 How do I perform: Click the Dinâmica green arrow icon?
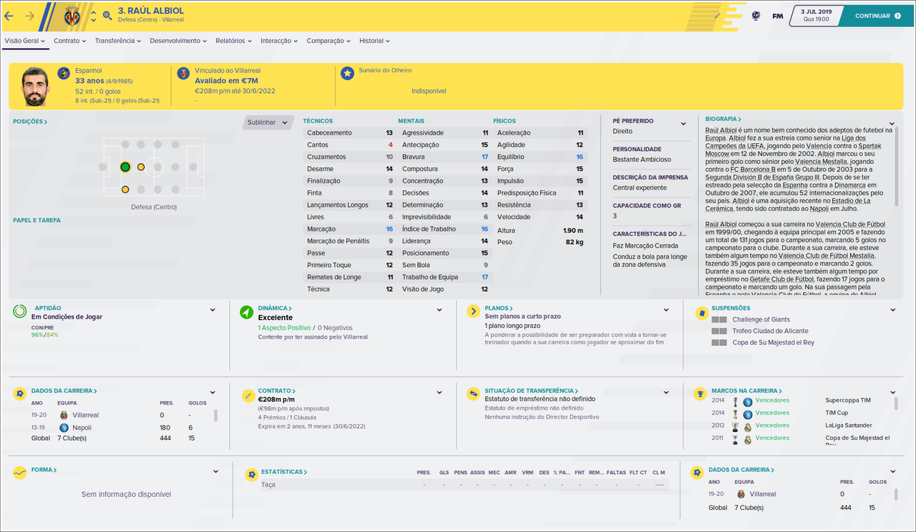click(246, 312)
